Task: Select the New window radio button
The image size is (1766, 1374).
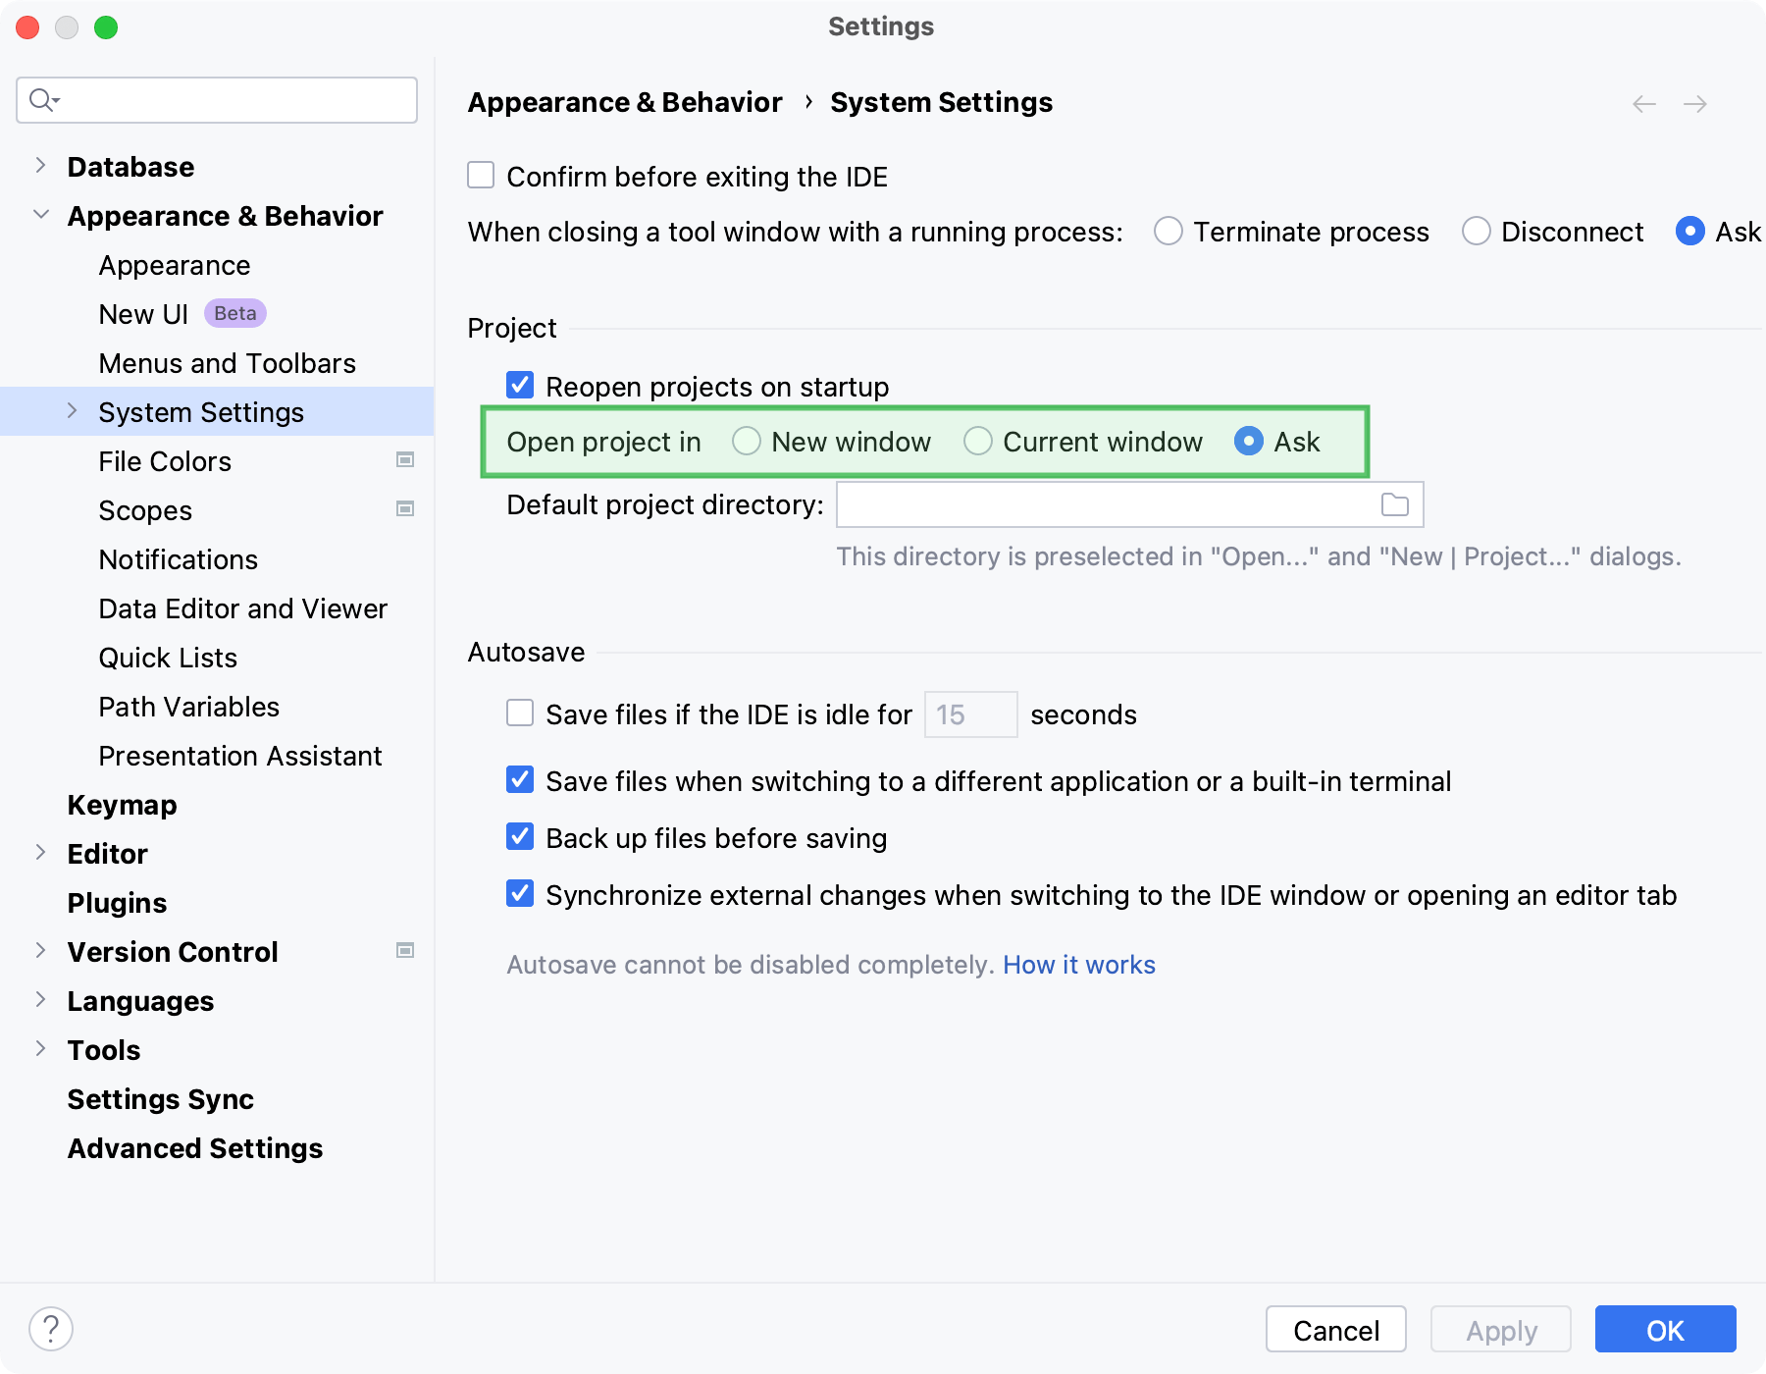Action: [747, 442]
